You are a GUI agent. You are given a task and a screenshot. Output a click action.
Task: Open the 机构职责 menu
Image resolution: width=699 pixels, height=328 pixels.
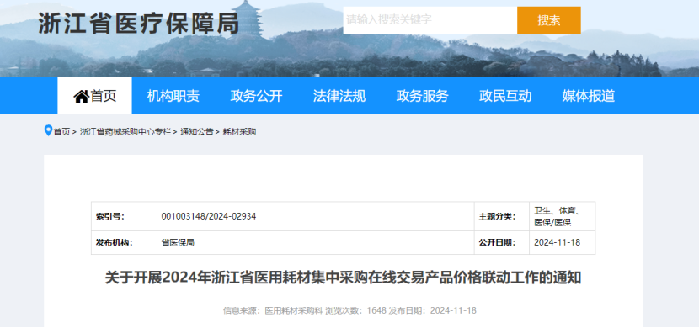[x=173, y=96]
